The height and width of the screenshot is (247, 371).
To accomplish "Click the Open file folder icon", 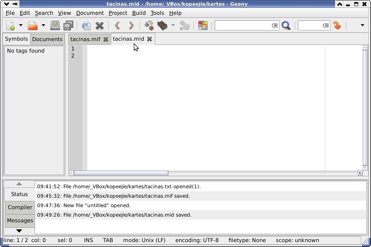I will coord(33,25).
